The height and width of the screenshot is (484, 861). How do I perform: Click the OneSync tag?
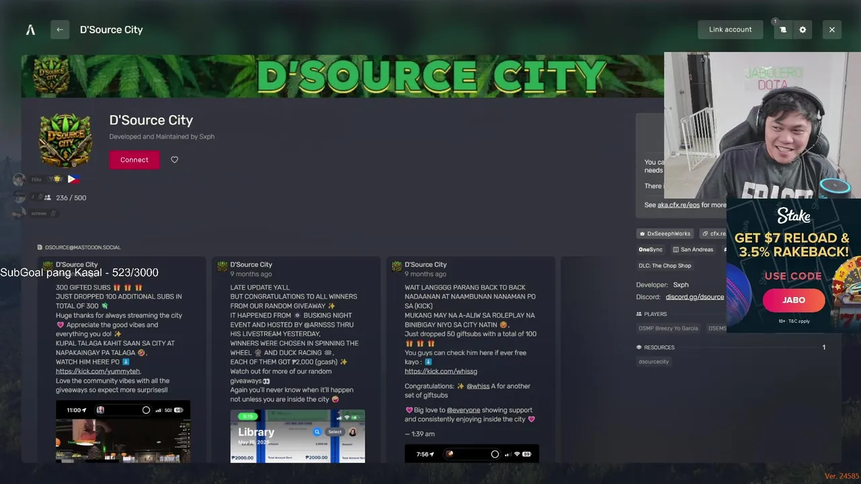pyautogui.click(x=650, y=249)
